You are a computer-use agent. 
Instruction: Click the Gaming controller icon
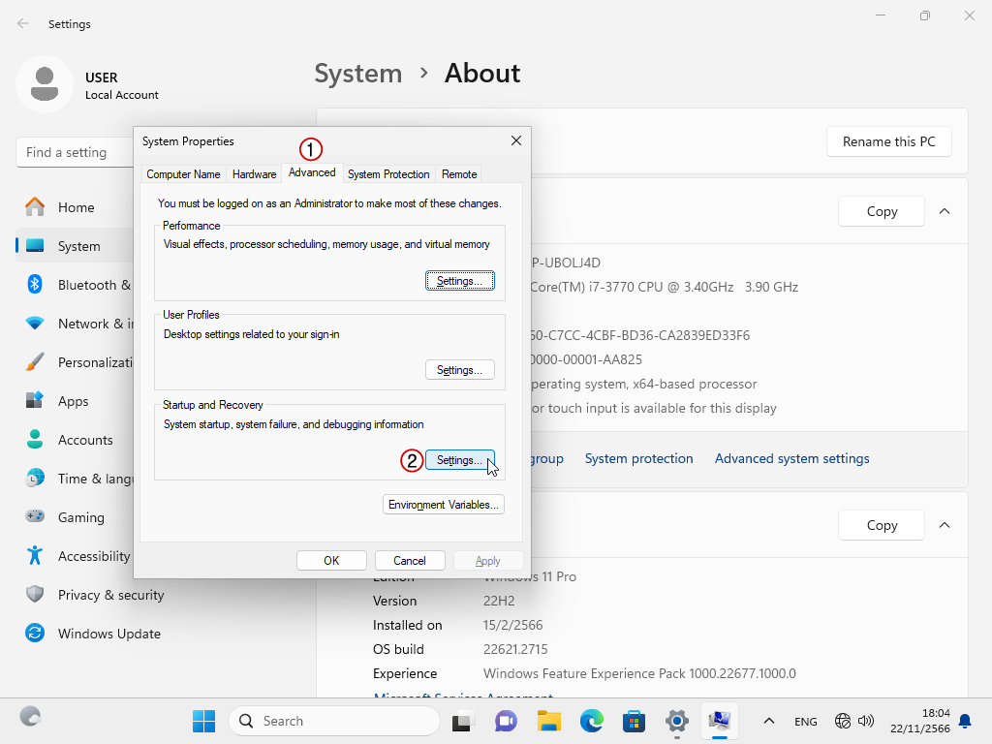pos(35,517)
